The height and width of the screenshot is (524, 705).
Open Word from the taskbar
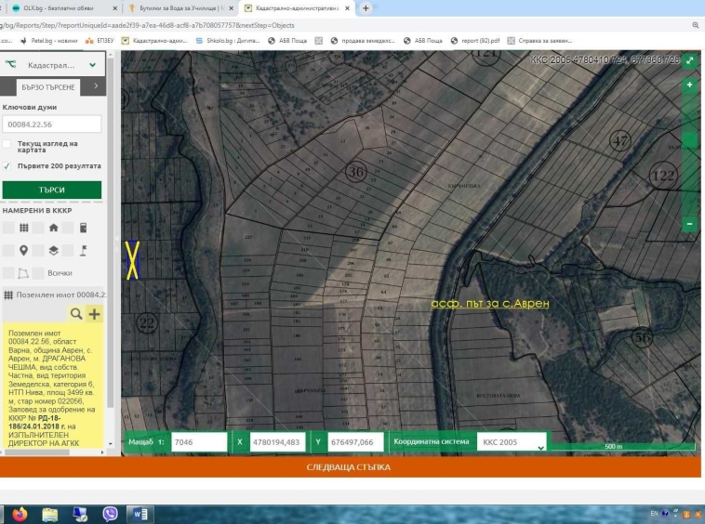pyautogui.click(x=140, y=514)
